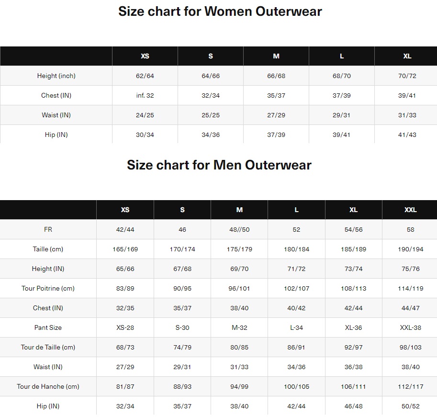Select the XXL-38 pant size cell

[x=410, y=327]
